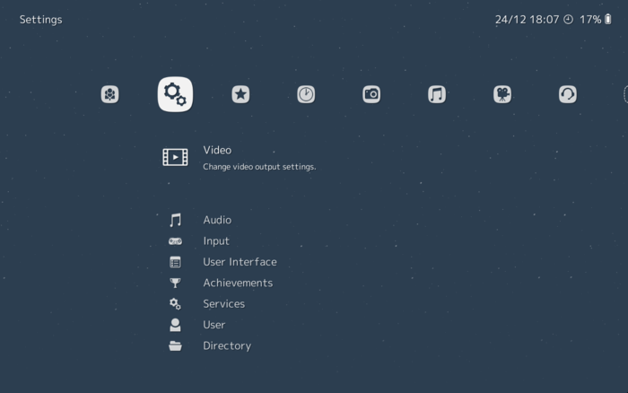Click the 24/12 18:07 date time text
628x393 pixels.
[527, 19]
